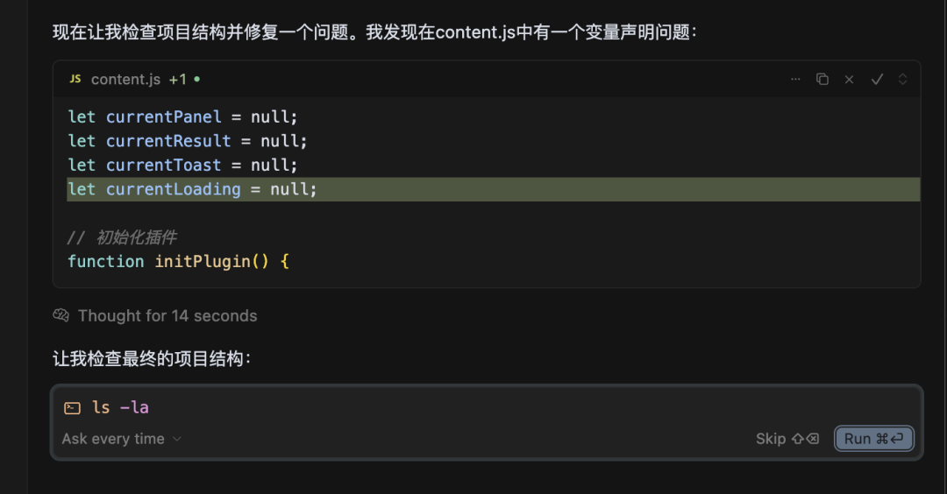The height and width of the screenshot is (494, 947).
Task: Click the JS file type icon
Action: 75,79
